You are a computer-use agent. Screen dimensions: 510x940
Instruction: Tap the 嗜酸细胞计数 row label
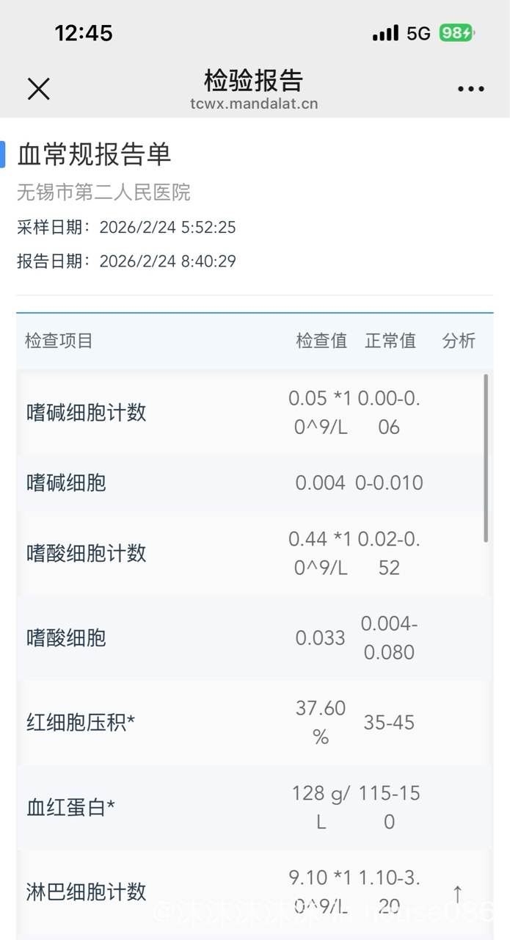tap(87, 553)
